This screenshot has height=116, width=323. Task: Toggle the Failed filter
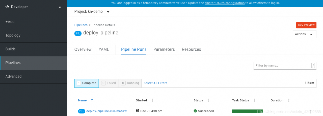(x=109, y=83)
